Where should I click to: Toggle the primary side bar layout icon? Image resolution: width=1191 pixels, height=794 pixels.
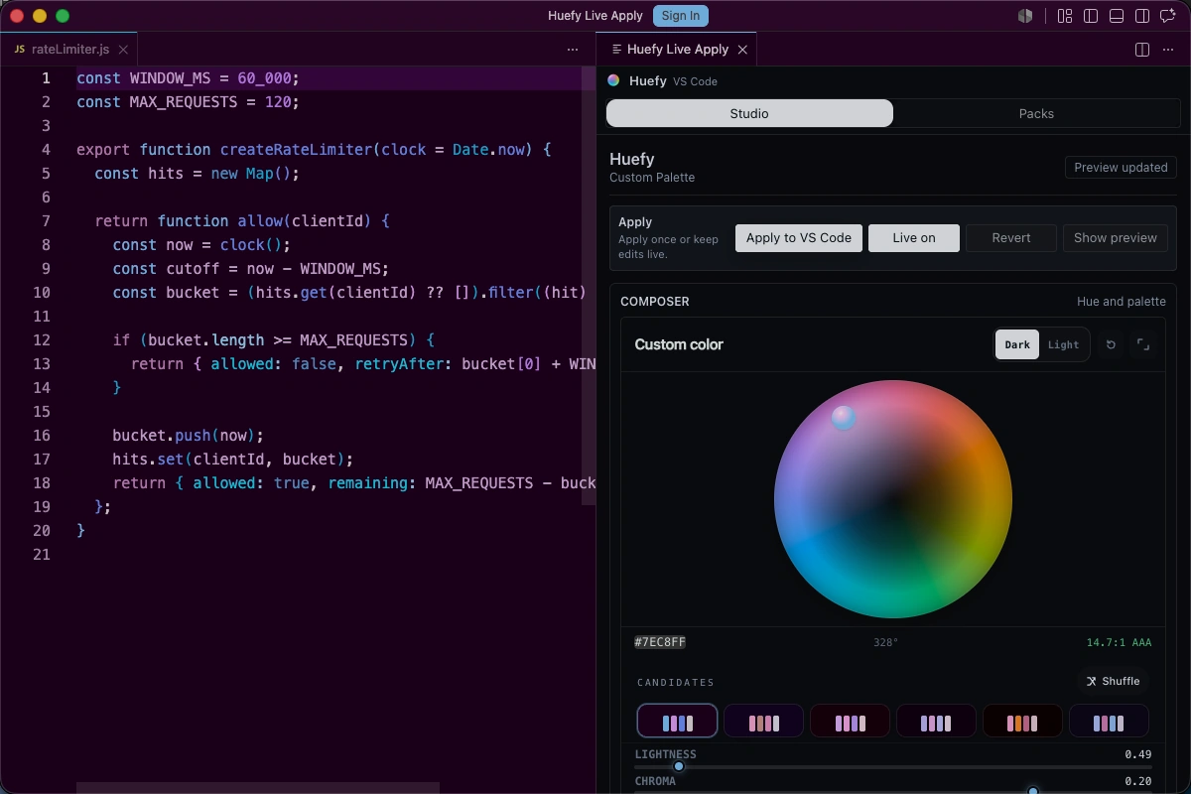tap(1091, 16)
